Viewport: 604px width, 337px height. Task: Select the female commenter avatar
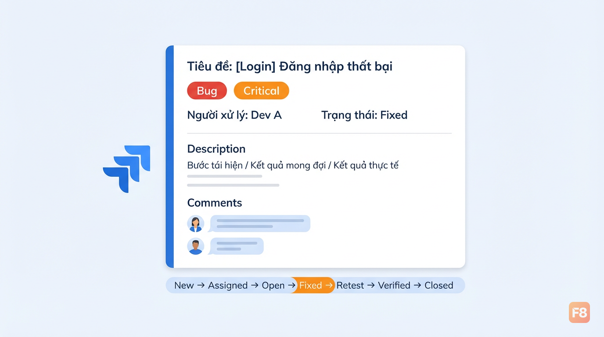tap(196, 223)
